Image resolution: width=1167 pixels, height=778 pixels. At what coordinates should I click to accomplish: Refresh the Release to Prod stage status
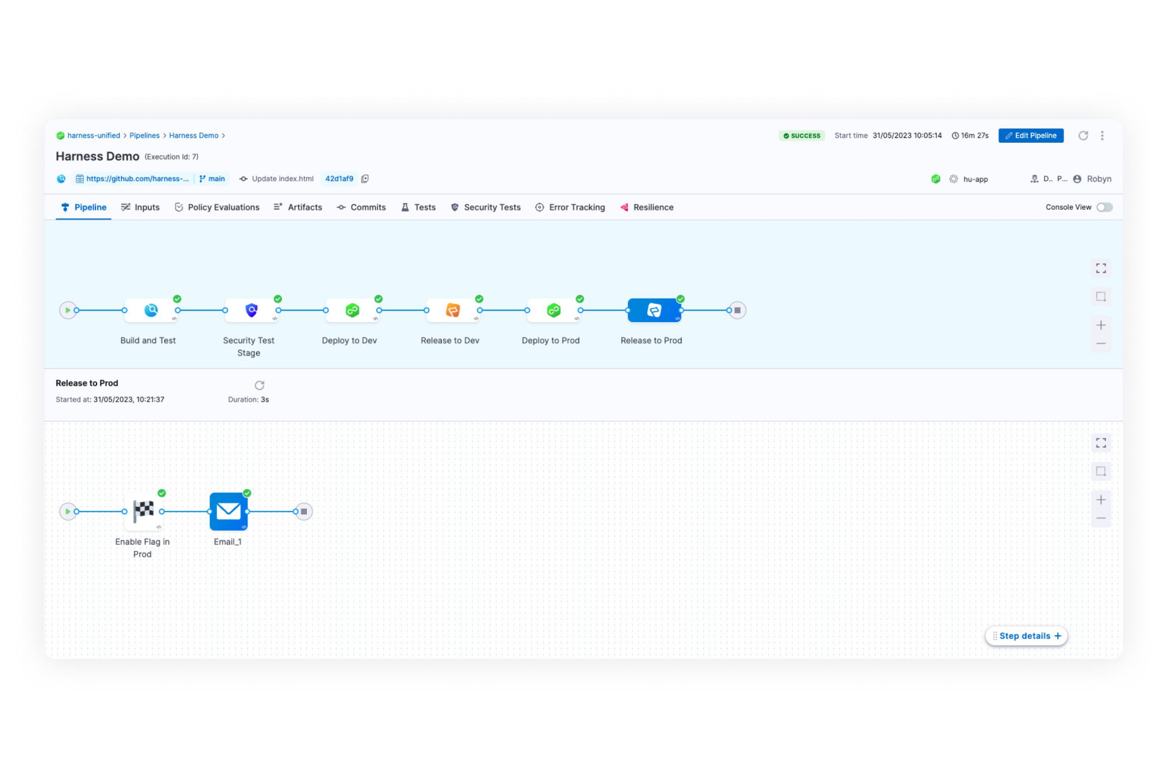point(260,385)
